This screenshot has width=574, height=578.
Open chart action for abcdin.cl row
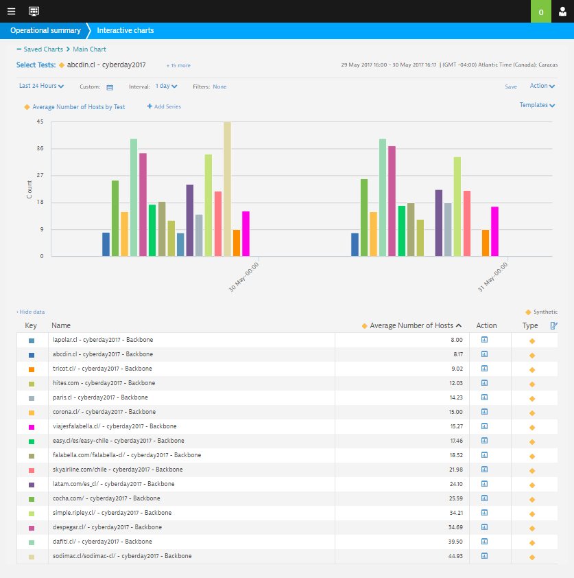(485, 354)
